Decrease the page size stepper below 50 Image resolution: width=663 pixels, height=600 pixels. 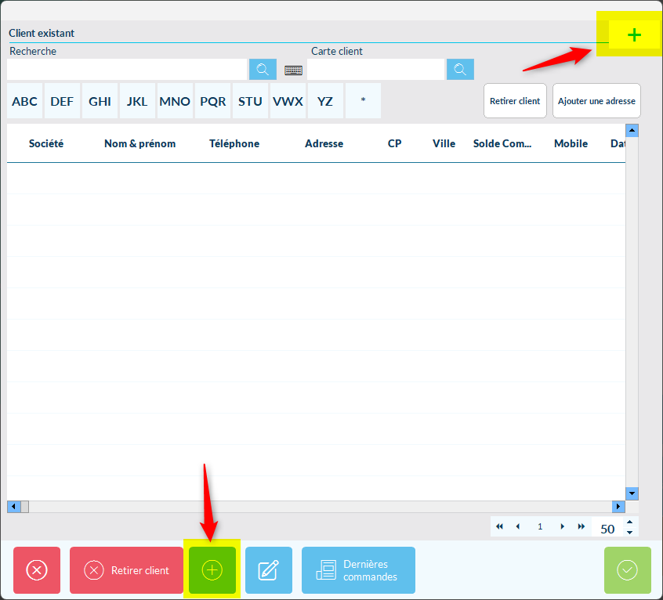[x=629, y=533]
